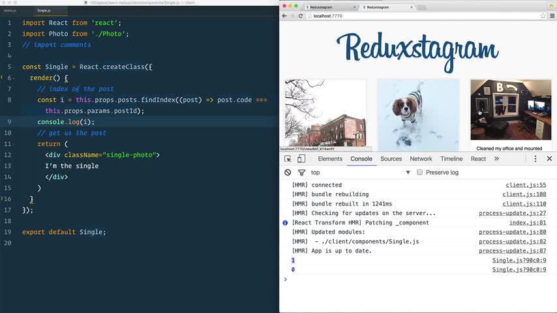Screen dimensions: 557x313
Task: Open the Single.js link beside logged 0
Action: (x=519, y=270)
